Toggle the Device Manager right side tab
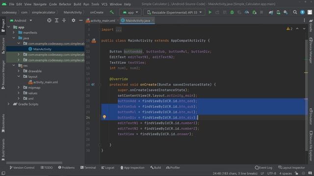The image size is (314, 176). pyautogui.click(x=311, y=50)
